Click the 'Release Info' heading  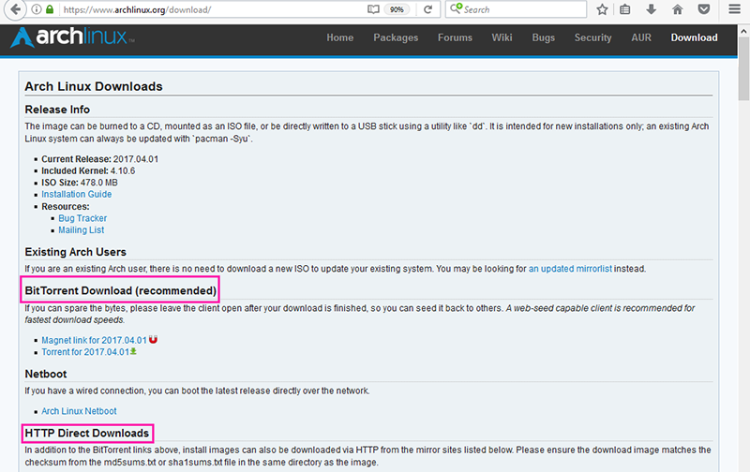[57, 110]
